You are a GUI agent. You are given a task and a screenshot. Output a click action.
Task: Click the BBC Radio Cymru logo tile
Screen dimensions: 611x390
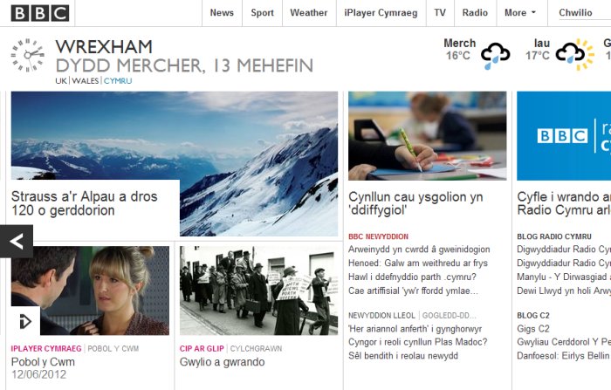pyautogui.click(x=564, y=136)
